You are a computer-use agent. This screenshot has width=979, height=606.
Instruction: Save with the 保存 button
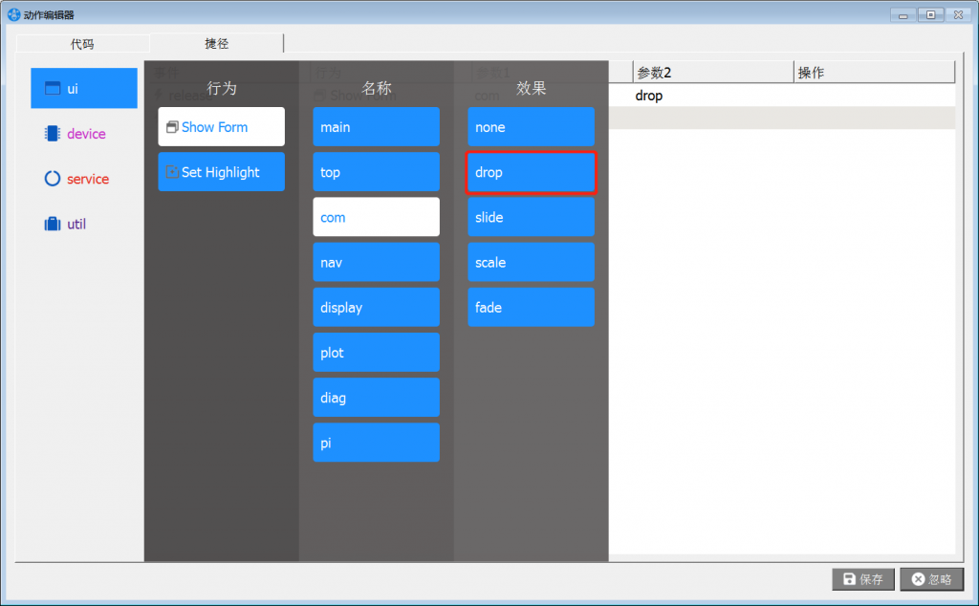[863, 579]
